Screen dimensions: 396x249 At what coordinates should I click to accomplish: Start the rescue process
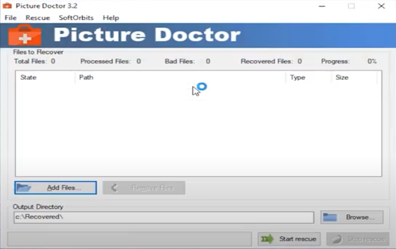coord(289,239)
